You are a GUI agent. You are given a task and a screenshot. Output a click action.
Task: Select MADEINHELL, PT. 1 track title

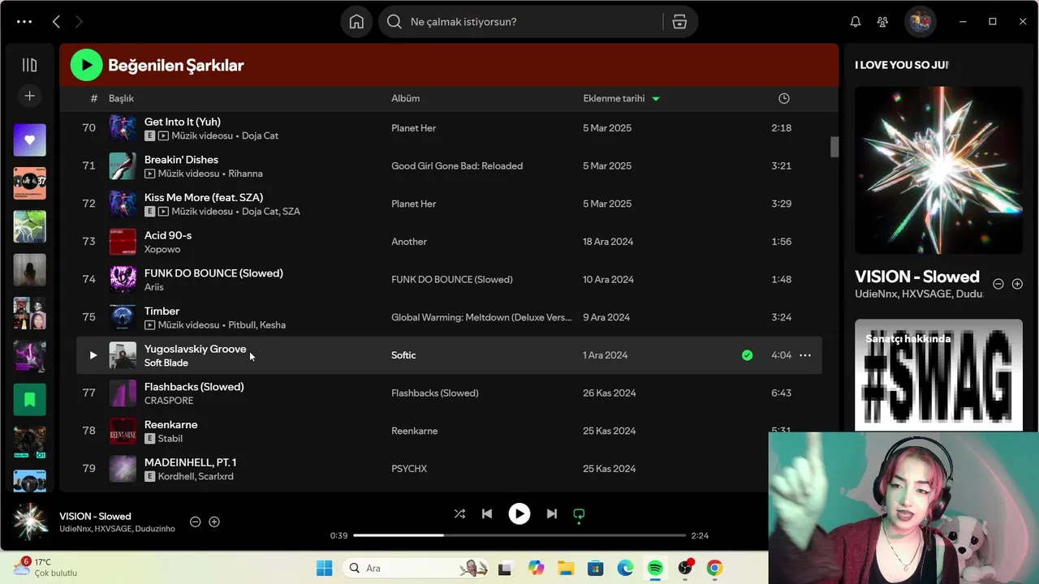coord(191,462)
